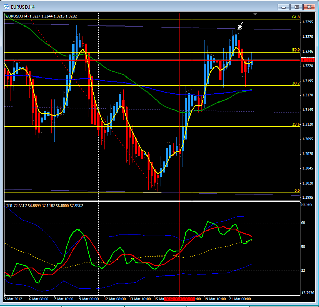This screenshot has width=319, height=307.
Task: Click the red 1.3231 current price label
Action: point(307,60)
